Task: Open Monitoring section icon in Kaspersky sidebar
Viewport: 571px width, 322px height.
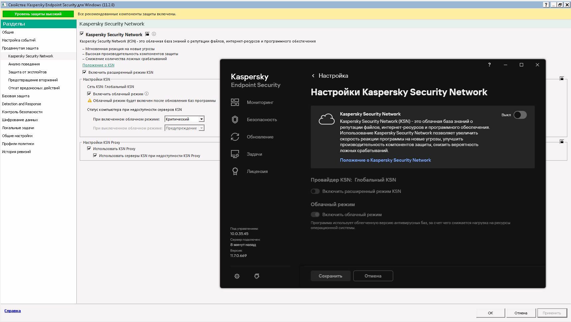Action: (x=235, y=102)
